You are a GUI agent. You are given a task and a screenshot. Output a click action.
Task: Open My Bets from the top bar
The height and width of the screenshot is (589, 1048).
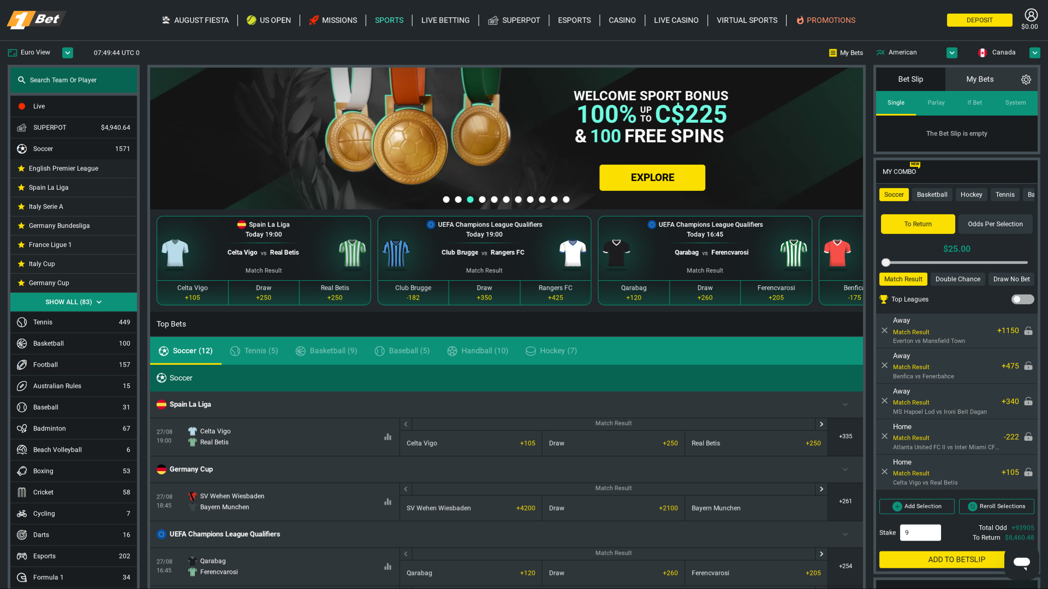tap(845, 52)
